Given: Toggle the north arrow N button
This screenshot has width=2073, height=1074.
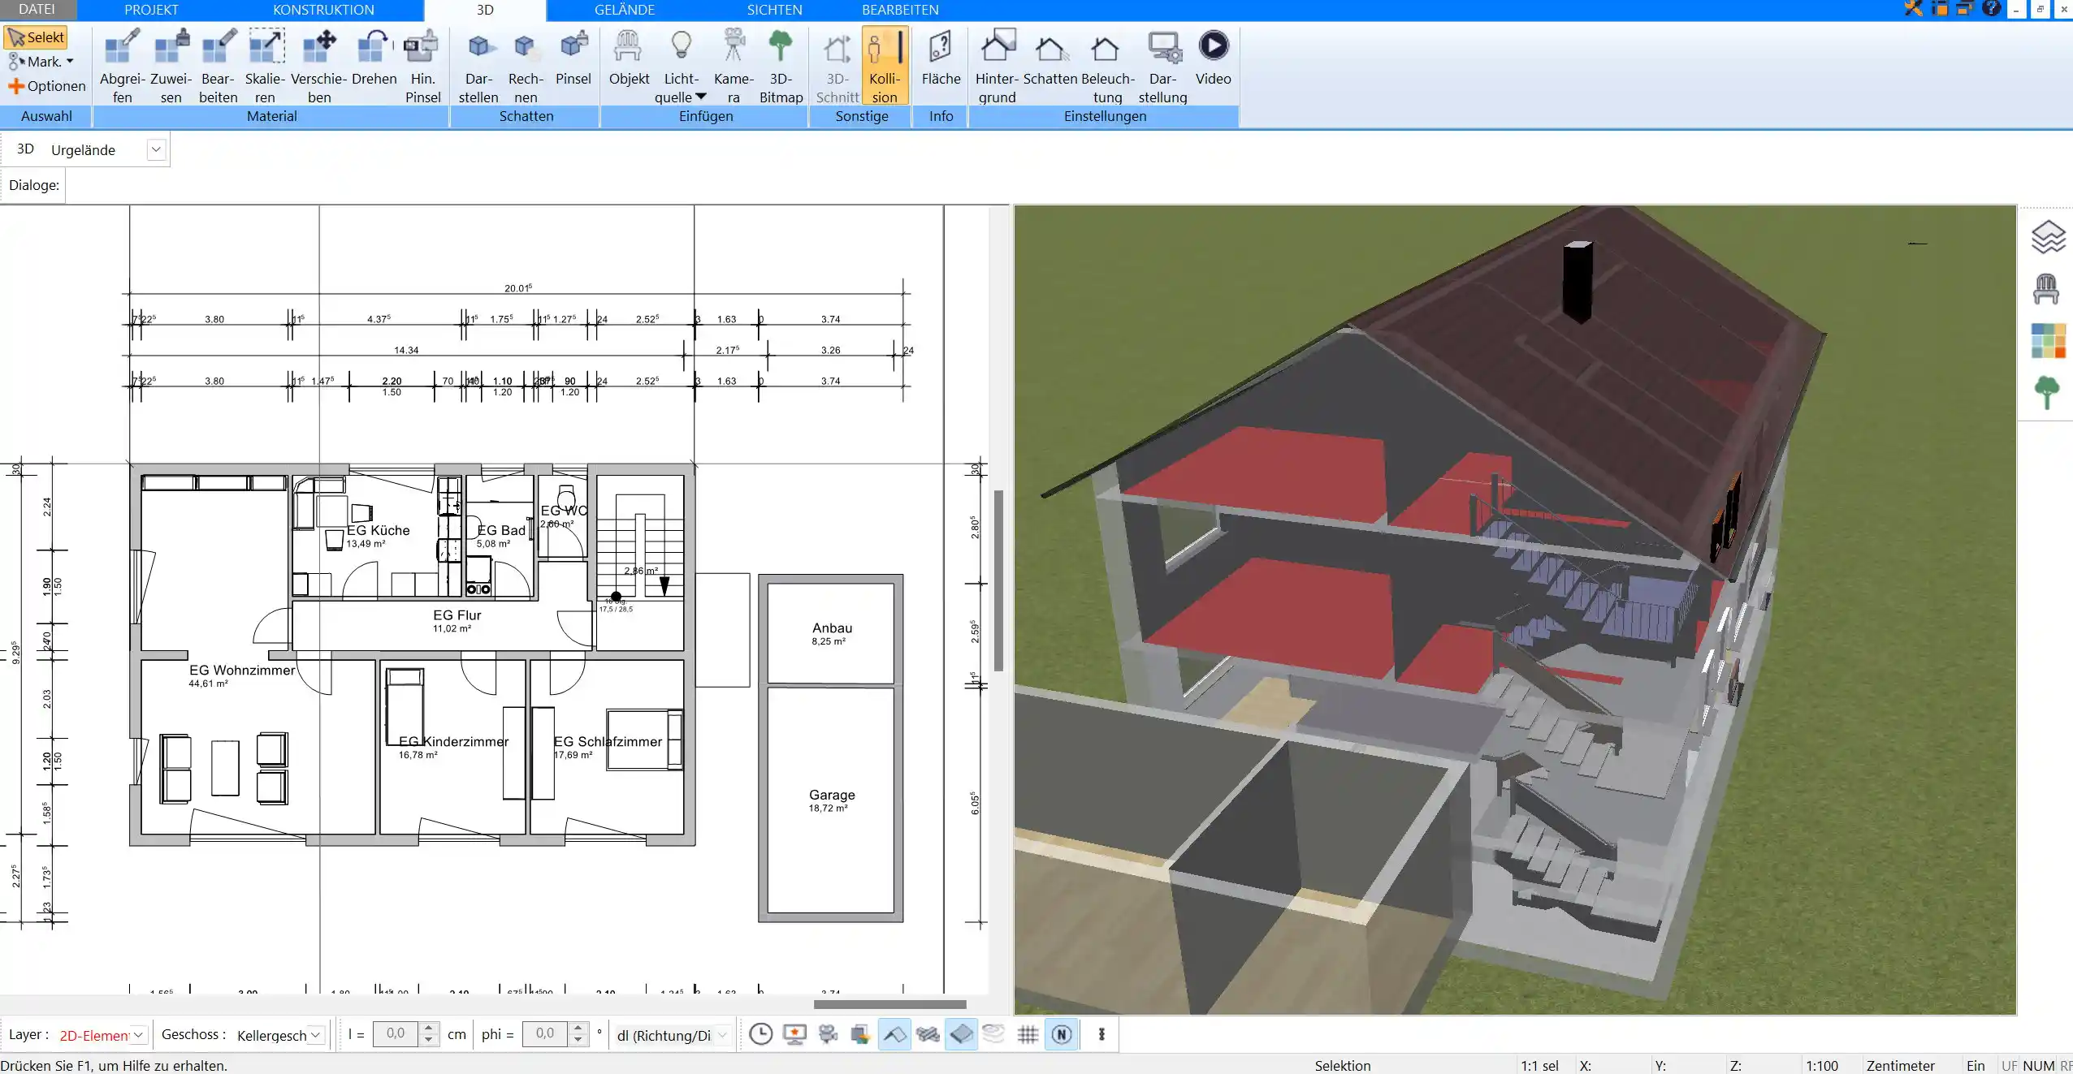Looking at the screenshot, I should [x=1062, y=1034].
